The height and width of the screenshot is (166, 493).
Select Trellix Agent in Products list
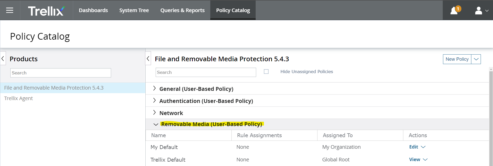pyautogui.click(x=19, y=98)
